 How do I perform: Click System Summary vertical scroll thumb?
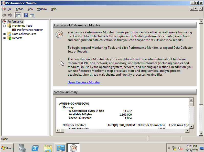tap(191, 104)
